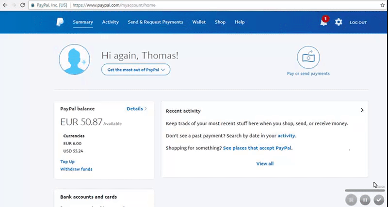Open the Wallet tab

click(199, 22)
